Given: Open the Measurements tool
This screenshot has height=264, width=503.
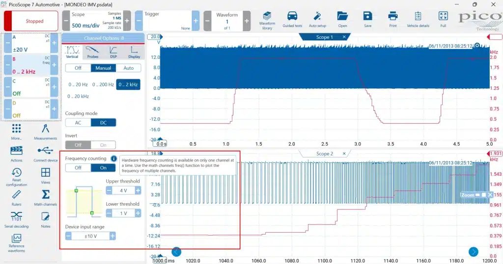Looking at the screenshot, I should tap(45, 132).
